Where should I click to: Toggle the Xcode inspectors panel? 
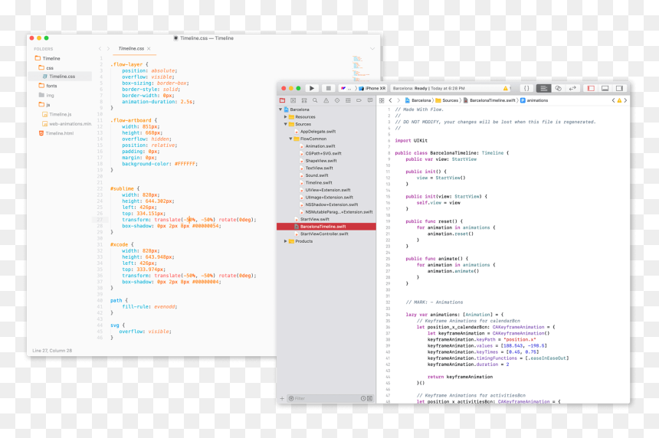coord(619,88)
